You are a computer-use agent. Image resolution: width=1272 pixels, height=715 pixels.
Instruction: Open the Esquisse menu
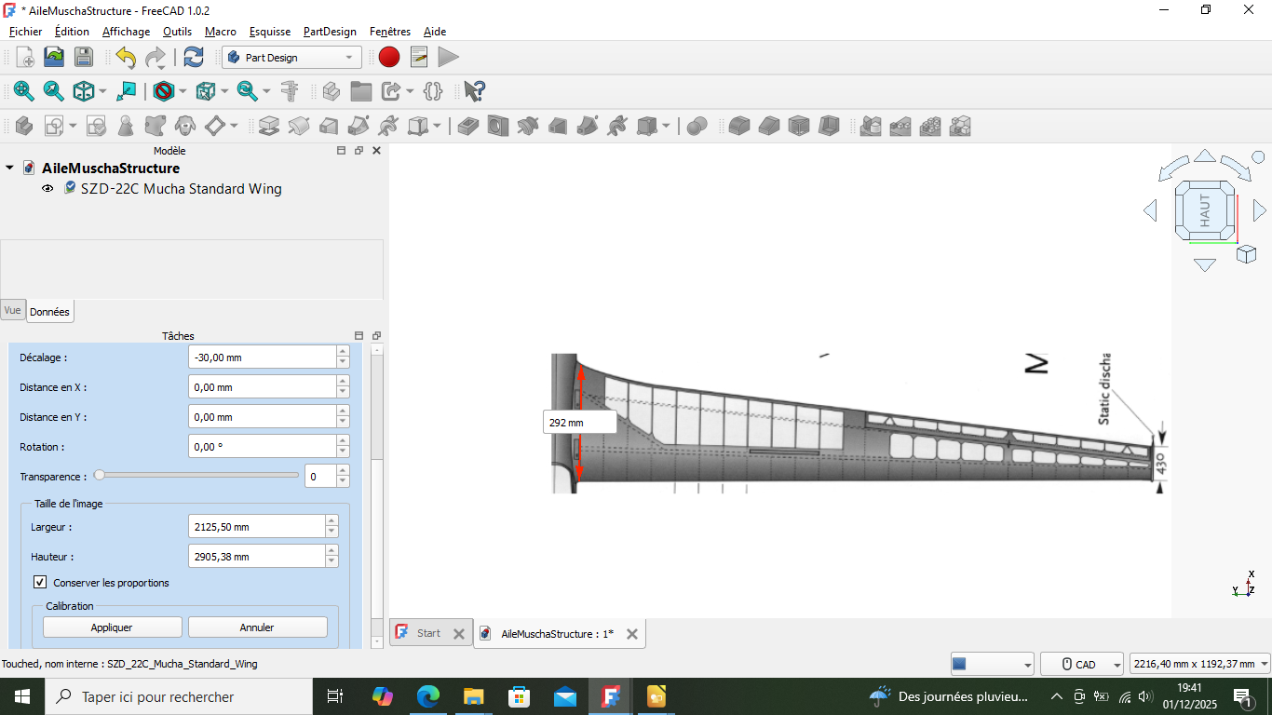pyautogui.click(x=269, y=32)
